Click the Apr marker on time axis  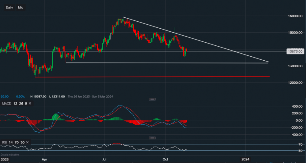pyautogui.click(x=45, y=159)
